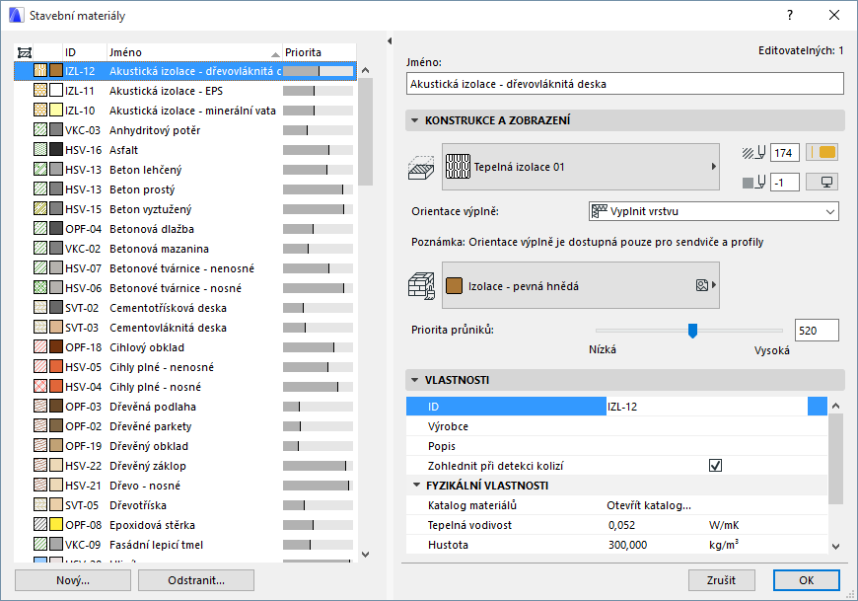Click the material list scrollbar up arrow
The image size is (858, 601).
point(366,70)
